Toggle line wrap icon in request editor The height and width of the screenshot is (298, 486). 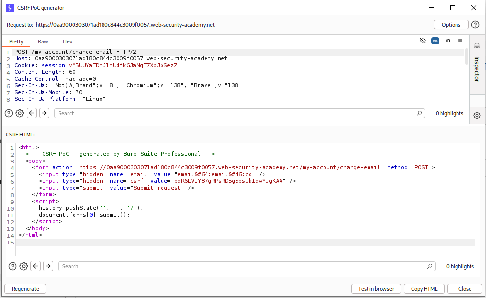435,41
